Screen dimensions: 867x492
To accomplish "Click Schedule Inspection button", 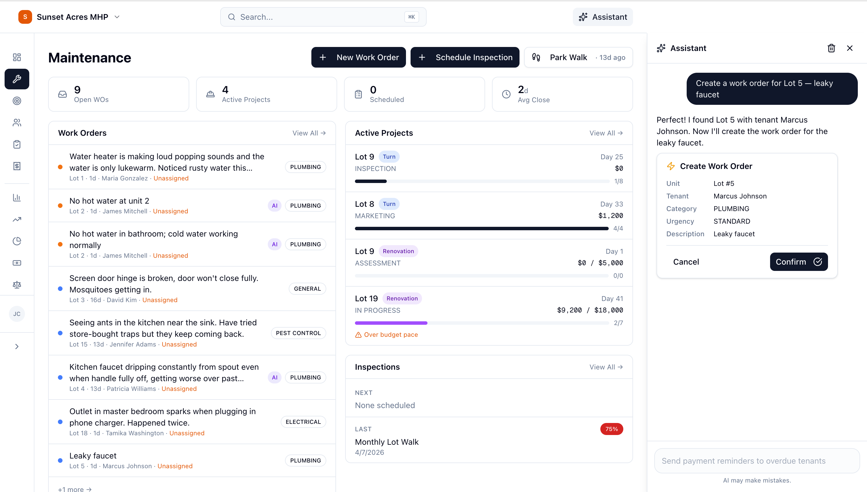I will coord(465,58).
